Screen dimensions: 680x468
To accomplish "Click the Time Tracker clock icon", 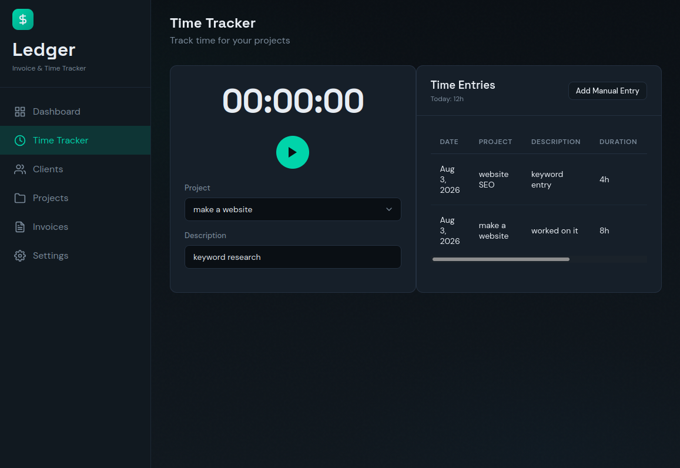I will click(20, 141).
